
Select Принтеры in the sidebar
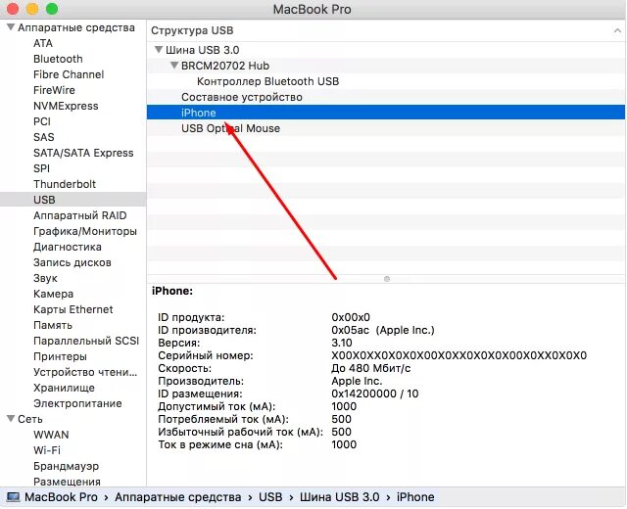point(60,356)
